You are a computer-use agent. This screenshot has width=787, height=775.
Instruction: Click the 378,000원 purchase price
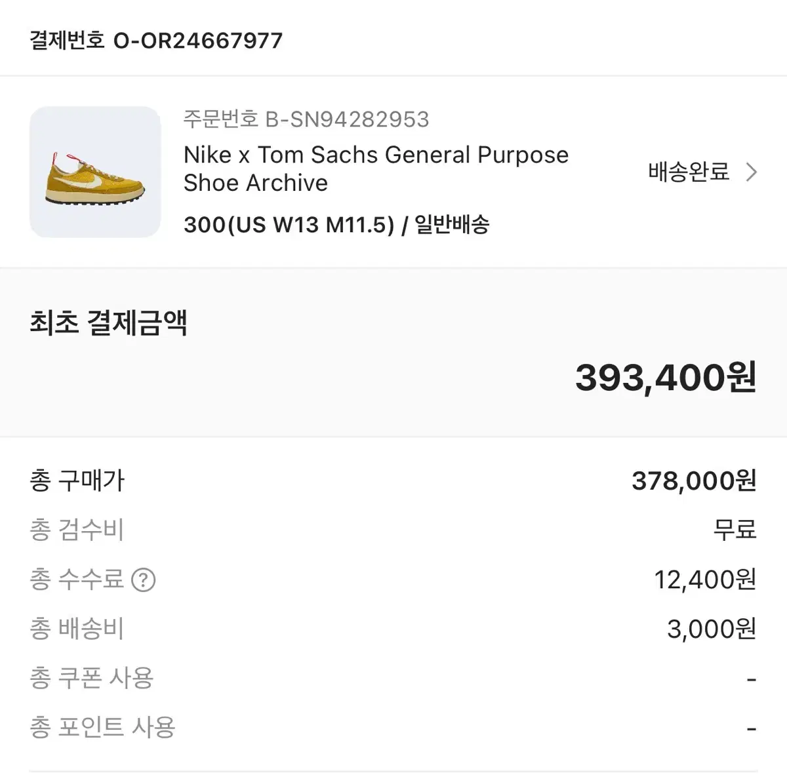[x=694, y=481]
